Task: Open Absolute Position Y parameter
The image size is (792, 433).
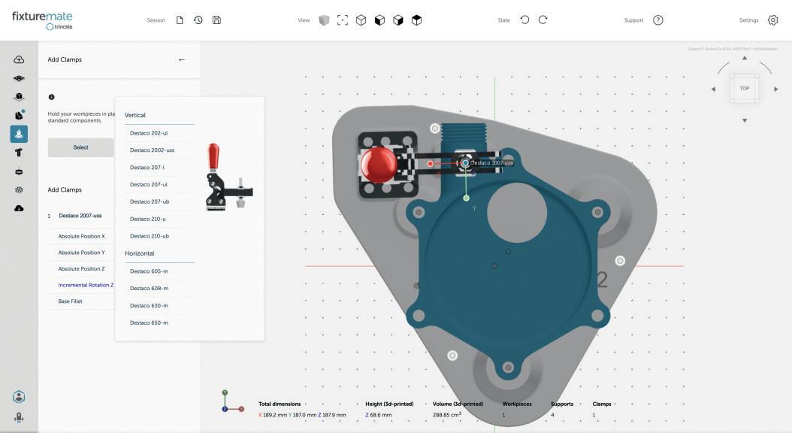Action: coord(81,253)
